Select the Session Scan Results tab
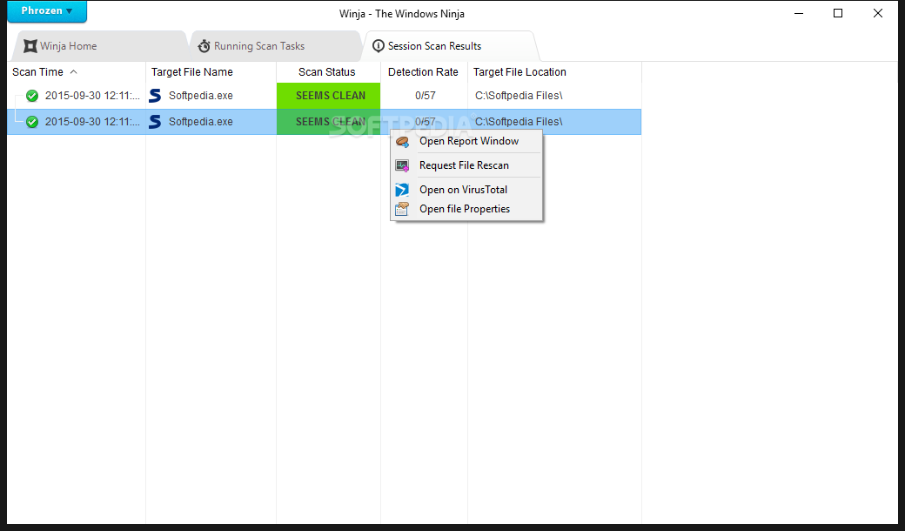This screenshot has height=531, width=905. coord(451,46)
